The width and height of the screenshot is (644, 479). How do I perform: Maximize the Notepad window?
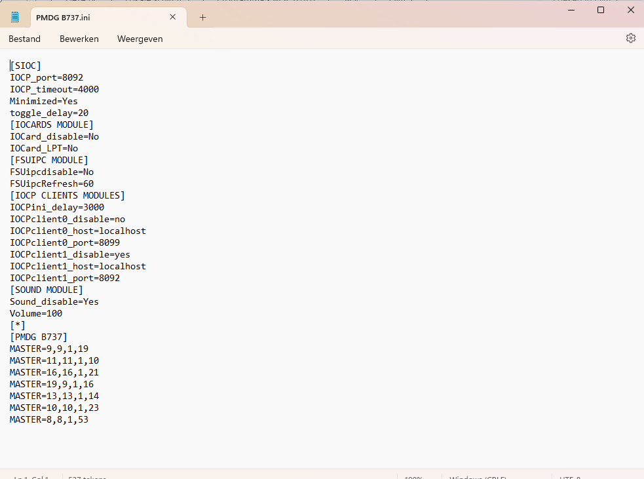tap(600, 10)
